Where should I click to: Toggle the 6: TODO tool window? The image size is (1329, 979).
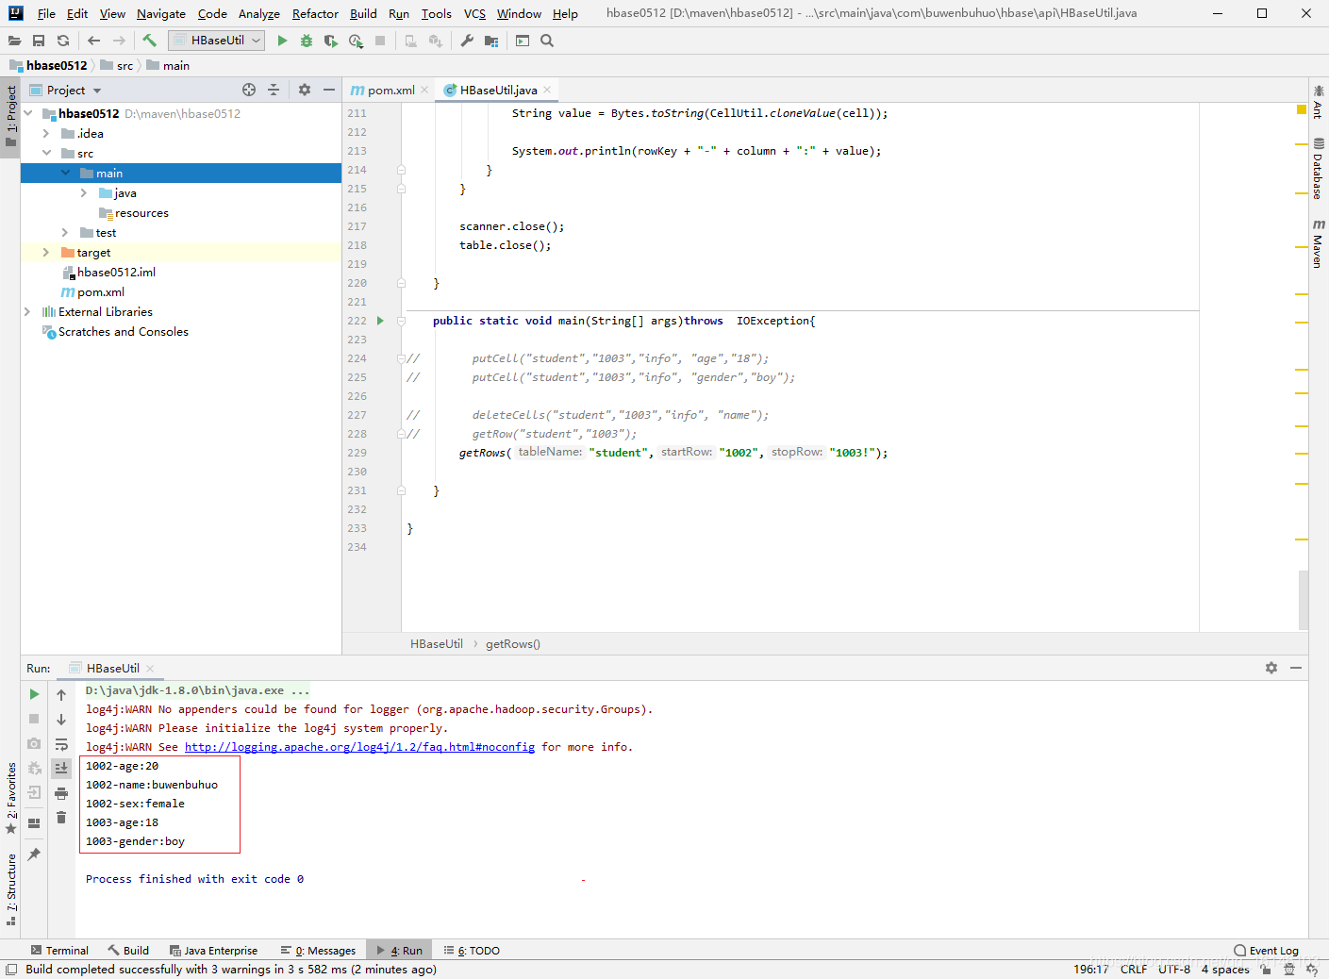tap(473, 951)
